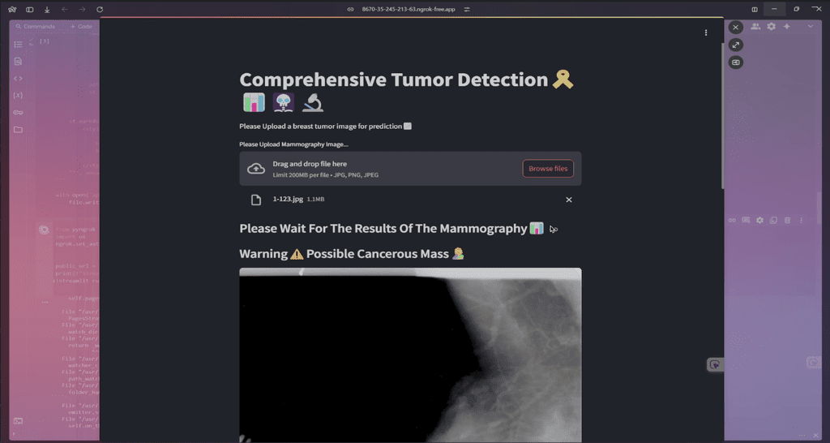Click the Browse files button
Screen dimensions: 830x443
point(548,169)
